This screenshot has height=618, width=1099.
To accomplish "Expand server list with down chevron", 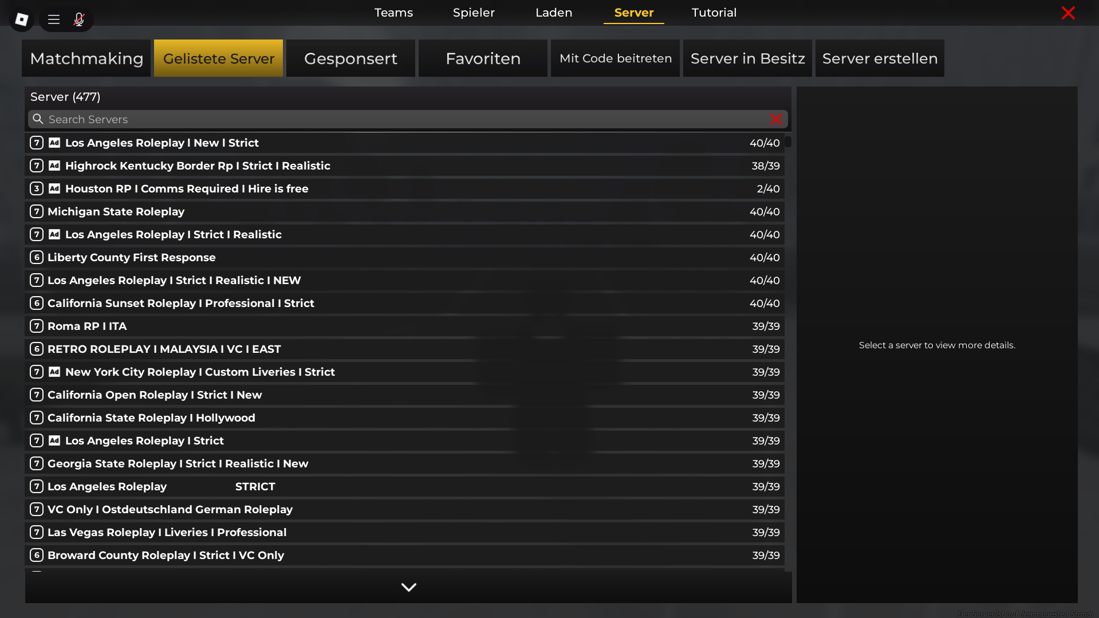I will click(408, 587).
